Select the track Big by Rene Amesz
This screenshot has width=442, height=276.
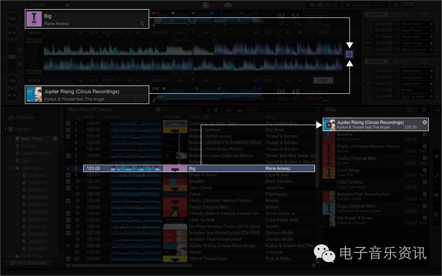click(199, 168)
